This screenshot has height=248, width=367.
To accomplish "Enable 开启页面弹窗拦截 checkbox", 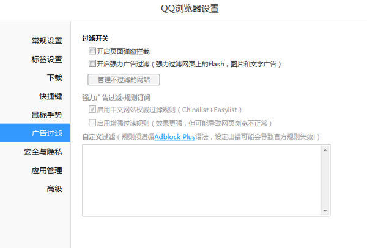I will 92,52.
